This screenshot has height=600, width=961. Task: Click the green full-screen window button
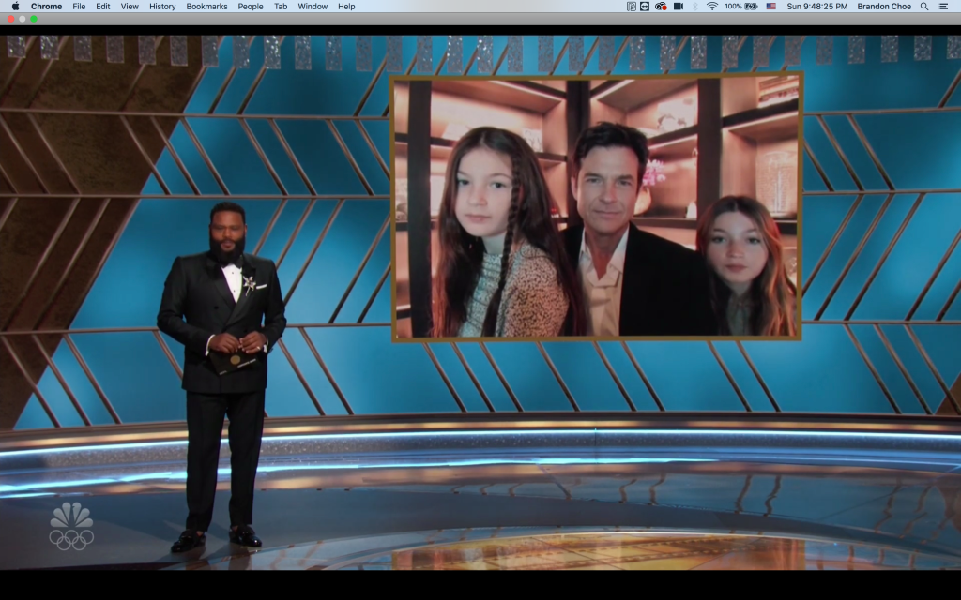click(34, 19)
